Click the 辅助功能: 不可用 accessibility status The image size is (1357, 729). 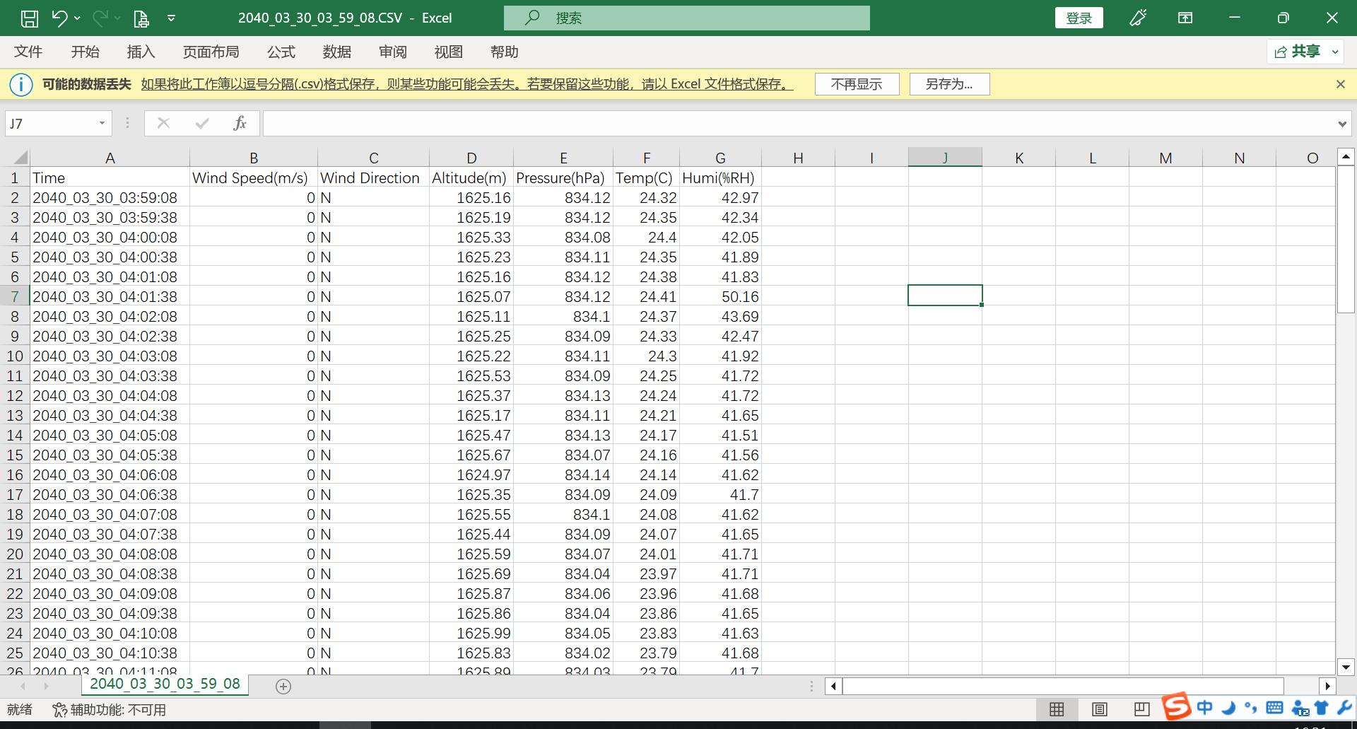tap(110, 709)
